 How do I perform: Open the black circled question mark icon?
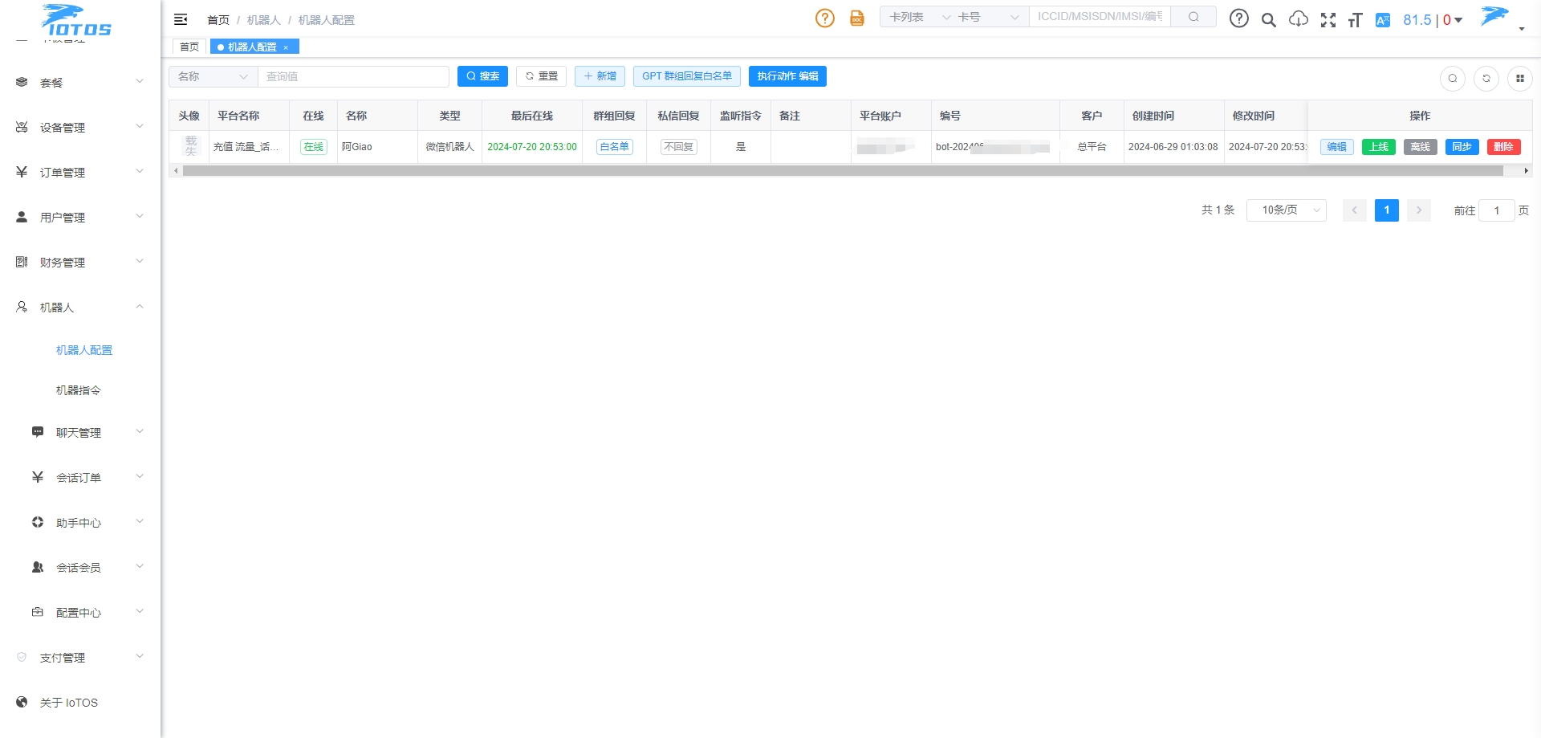1239,18
